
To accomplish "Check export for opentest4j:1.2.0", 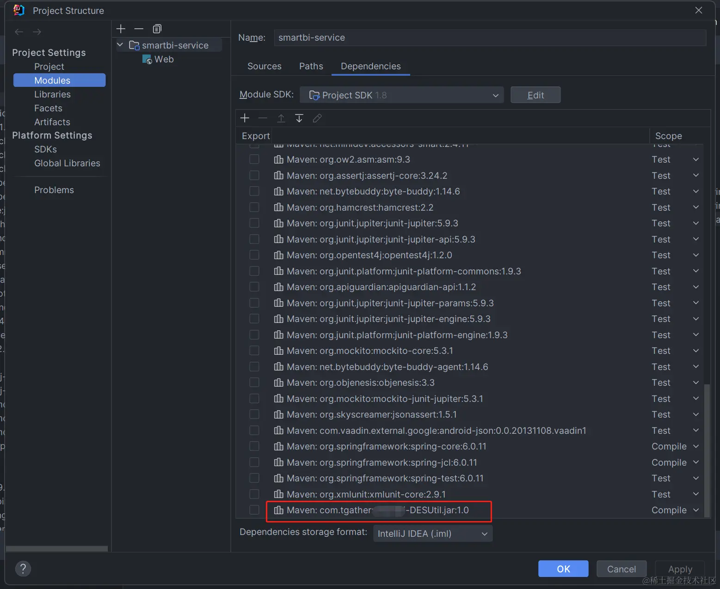I will click(x=254, y=255).
